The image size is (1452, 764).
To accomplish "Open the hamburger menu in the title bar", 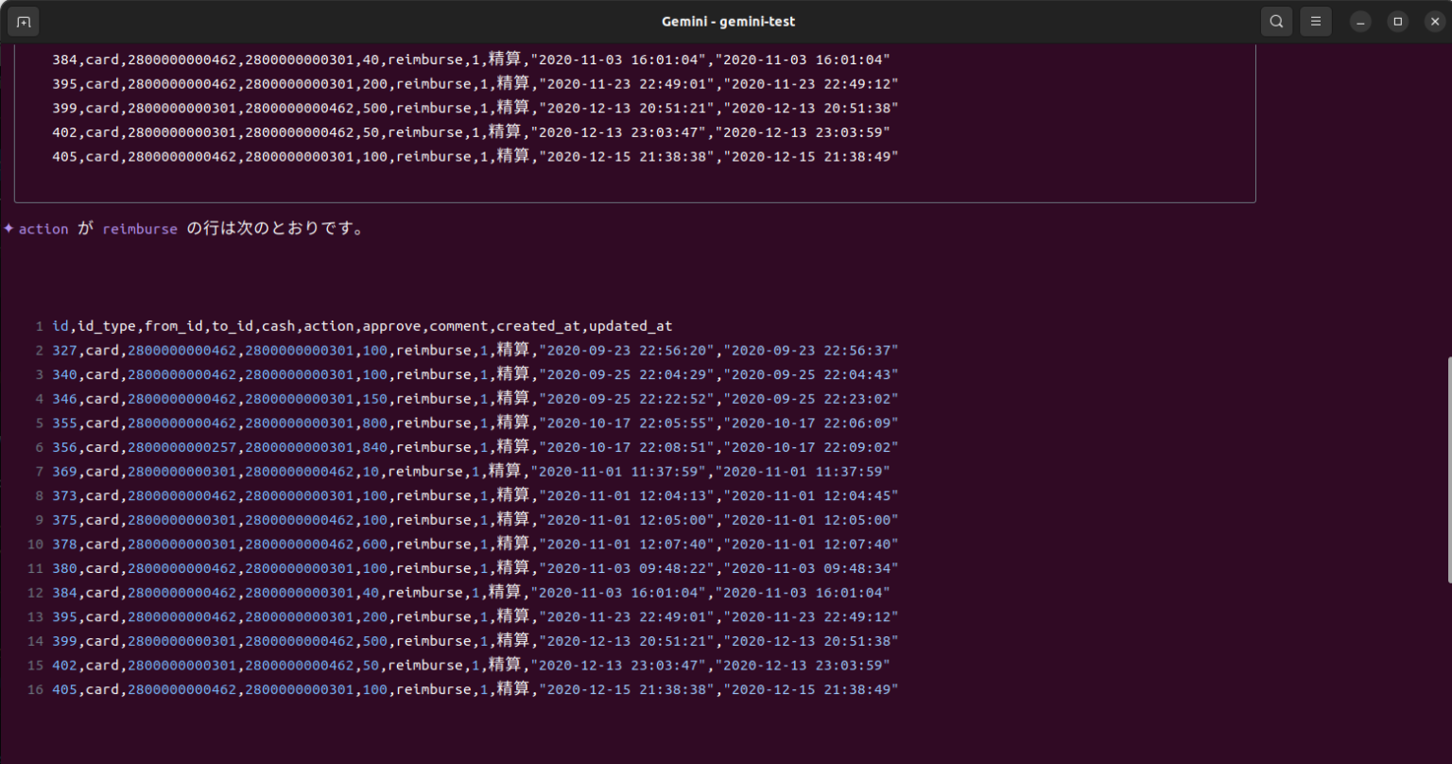I will pyautogui.click(x=1316, y=21).
